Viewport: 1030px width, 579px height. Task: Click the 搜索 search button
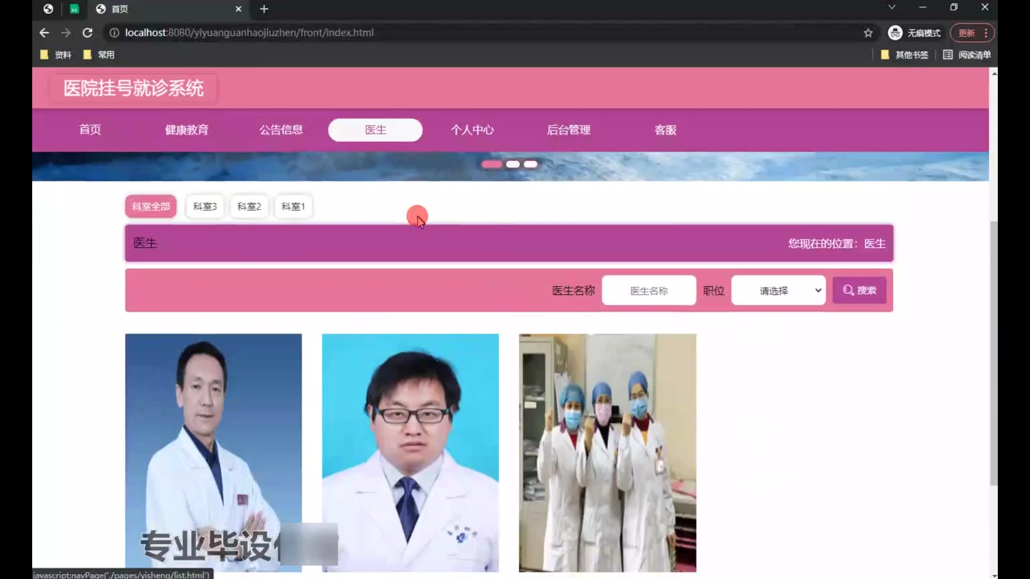point(859,291)
